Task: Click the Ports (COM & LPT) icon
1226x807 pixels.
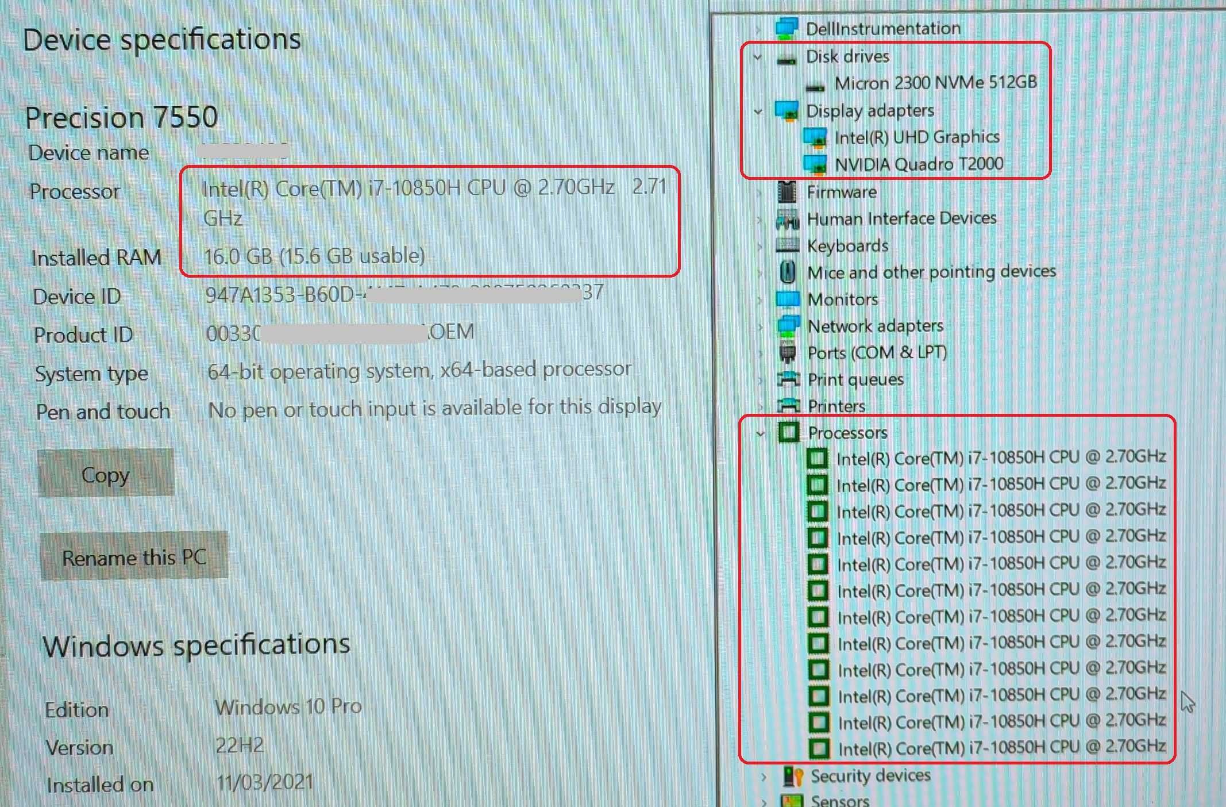Action: pyautogui.click(x=788, y=352)
